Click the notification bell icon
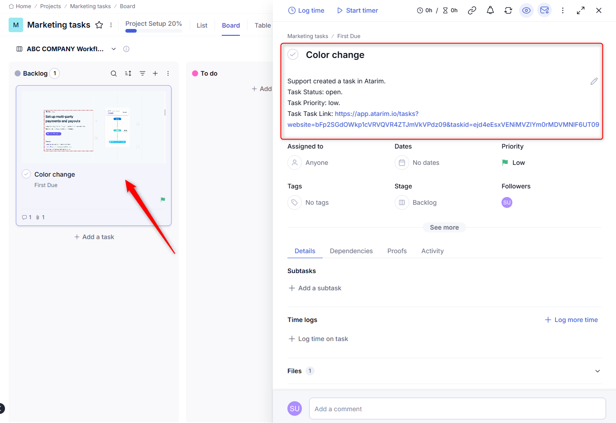This screenshot has width=616, height=423. (x=490, y=10)
